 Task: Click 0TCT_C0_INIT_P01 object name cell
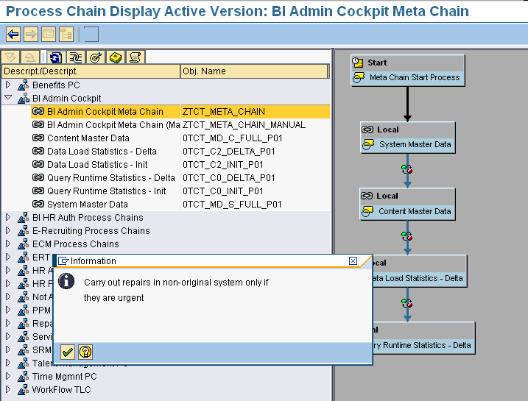(256, 191)
